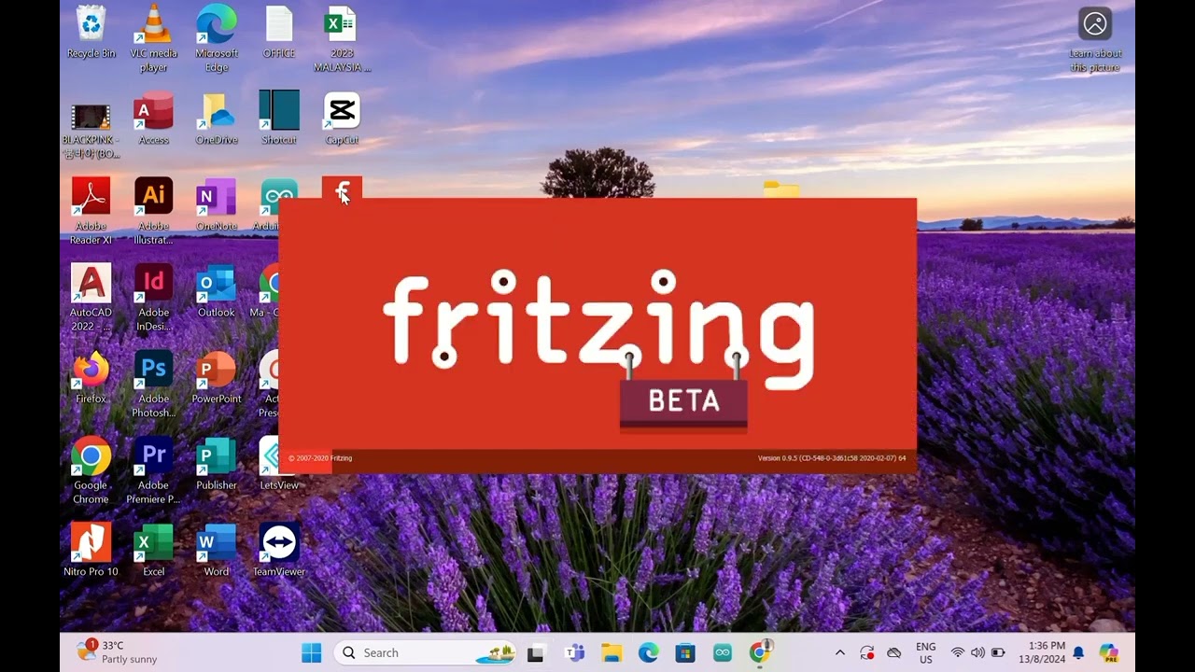Launch Adobe Illustrator shortcut
The image size is (1195, 672).
click(153, 212)
